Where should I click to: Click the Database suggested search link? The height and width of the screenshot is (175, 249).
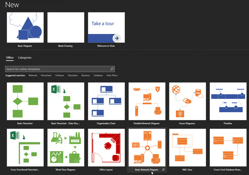[x=98, y=75]
